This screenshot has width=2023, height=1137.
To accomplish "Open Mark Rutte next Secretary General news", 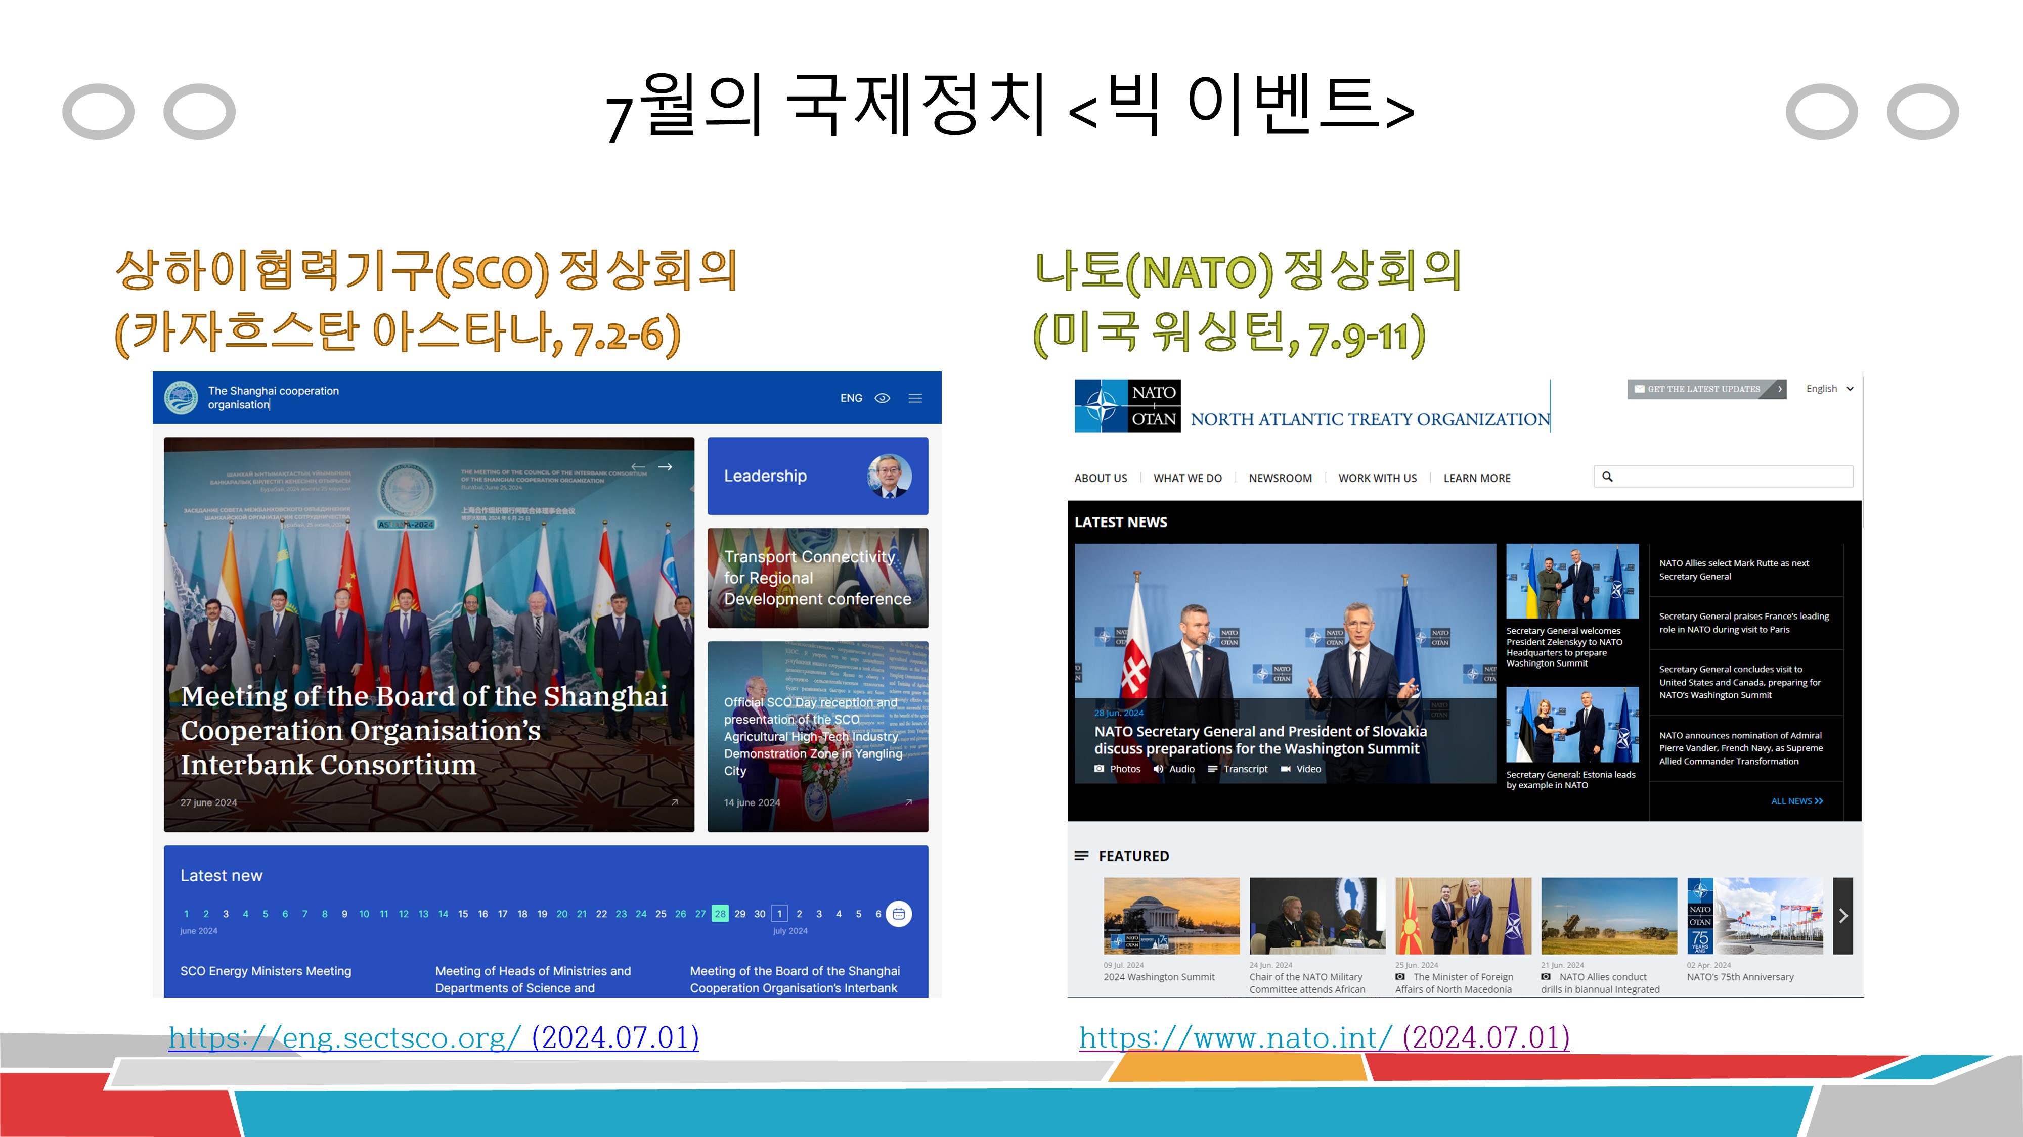I will (x=1734, y=570).
